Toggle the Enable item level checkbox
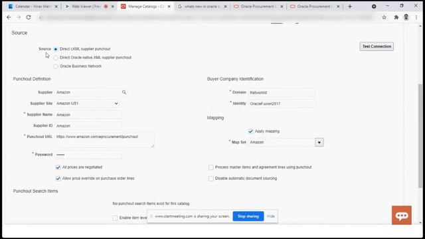The image size is (425, 239). coord(115,218)
